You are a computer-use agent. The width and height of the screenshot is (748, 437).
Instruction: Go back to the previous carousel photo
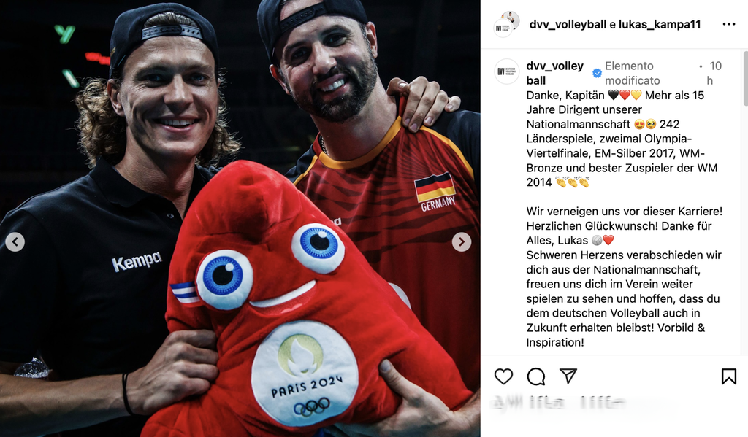point(15,242)
